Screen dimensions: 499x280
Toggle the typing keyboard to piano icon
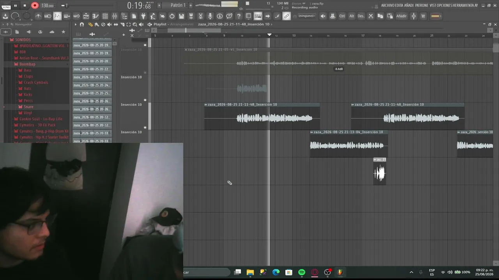tap(258, 16)
